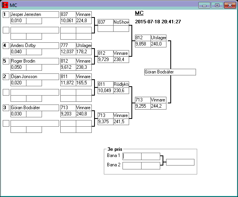This screenshot has height=197, width=238.
Task: Click the Rödlykta result cell
Action: pos(121,84)
